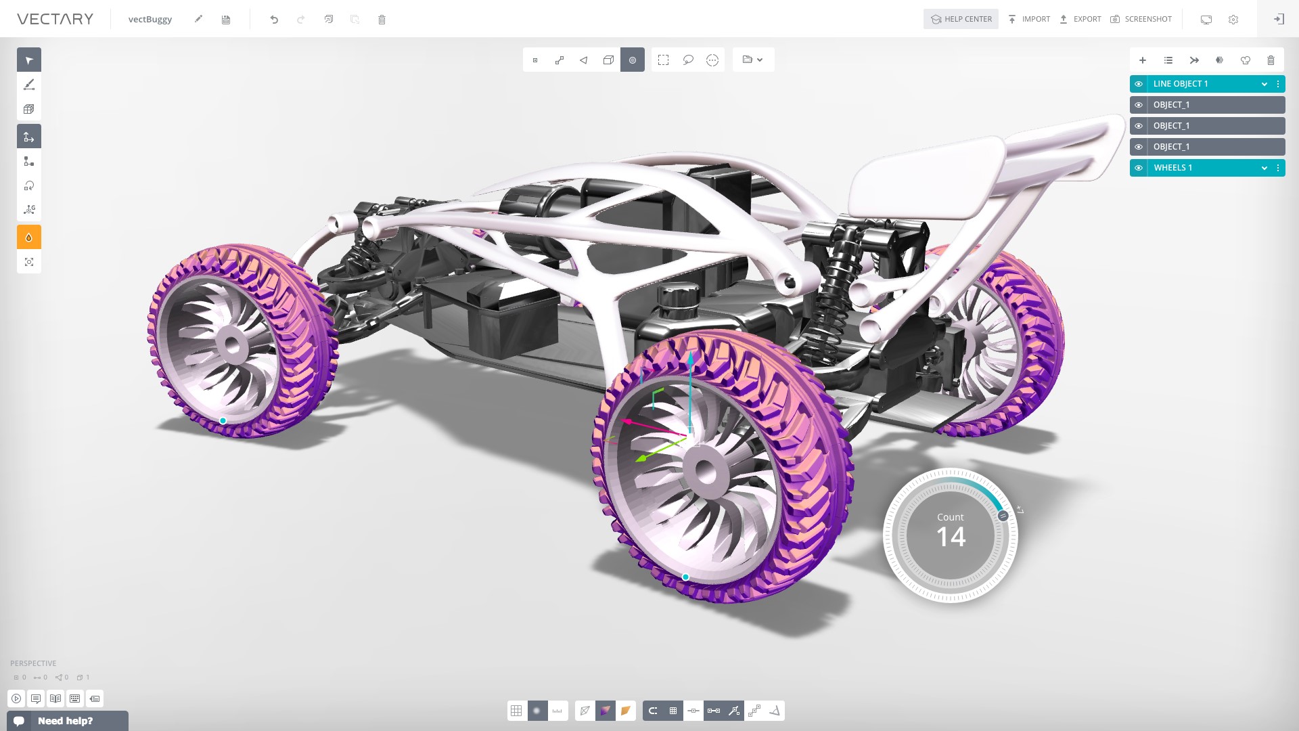Open options menu for WHEELS 1 layer
This screenshot has height=731, width=1299.
(x=1278, y=168)
